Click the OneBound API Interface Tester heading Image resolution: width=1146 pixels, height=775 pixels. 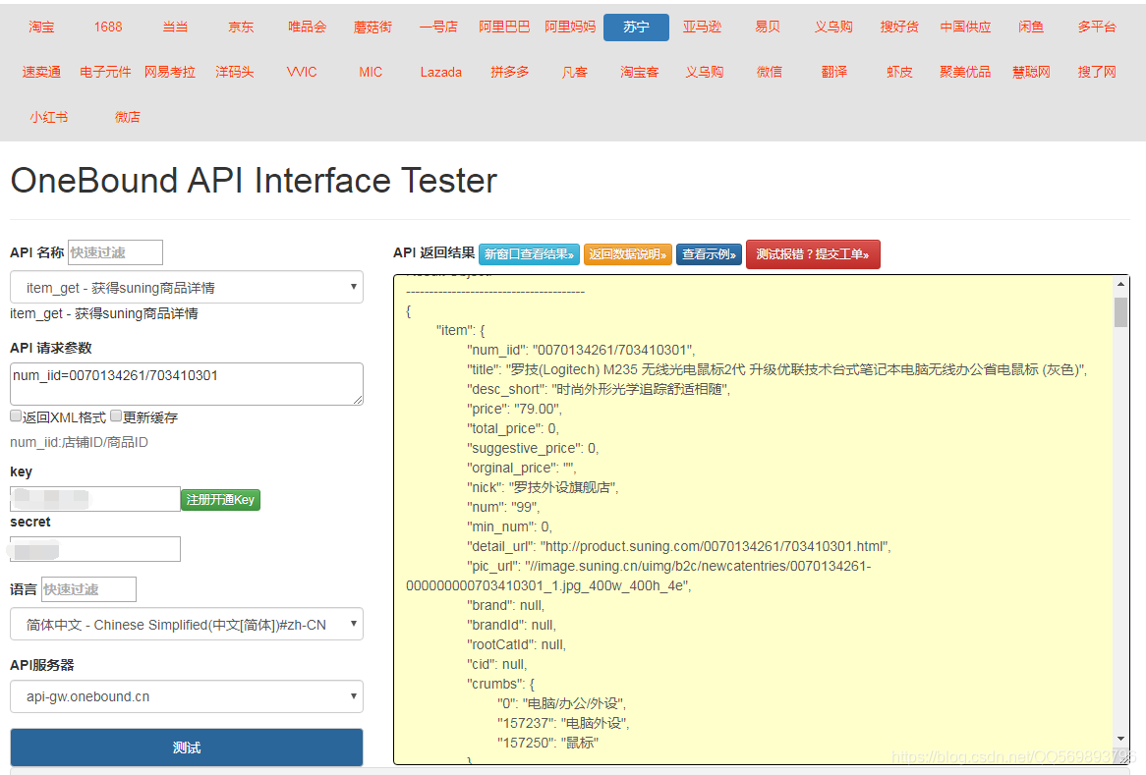(254, 181)
